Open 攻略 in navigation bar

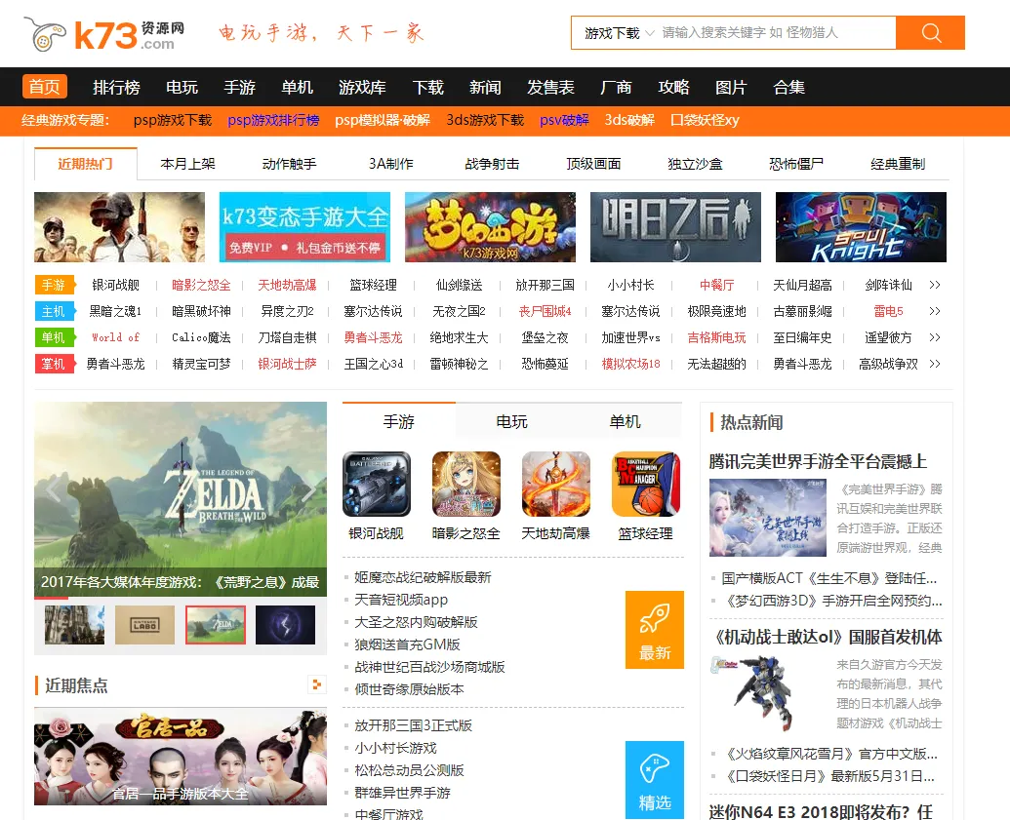tap(673, 87)
